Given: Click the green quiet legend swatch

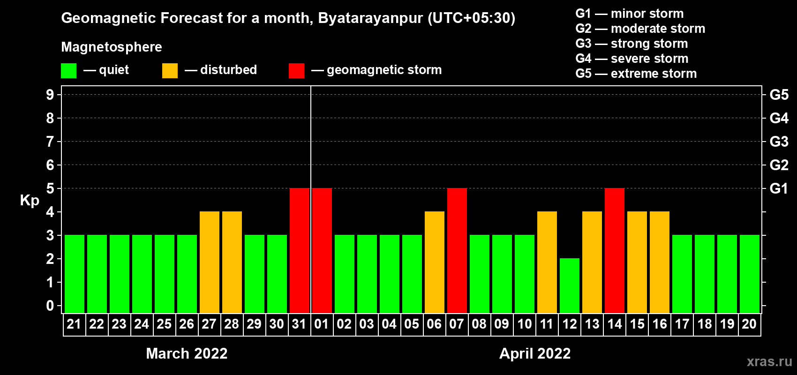Looking at the screenshot, I should tap(68, 71).
